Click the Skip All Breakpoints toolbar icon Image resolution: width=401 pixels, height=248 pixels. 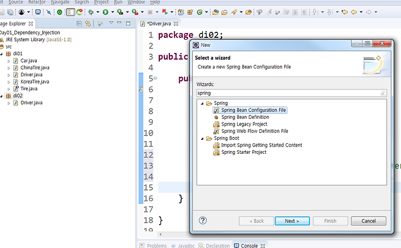pos(48,12)
